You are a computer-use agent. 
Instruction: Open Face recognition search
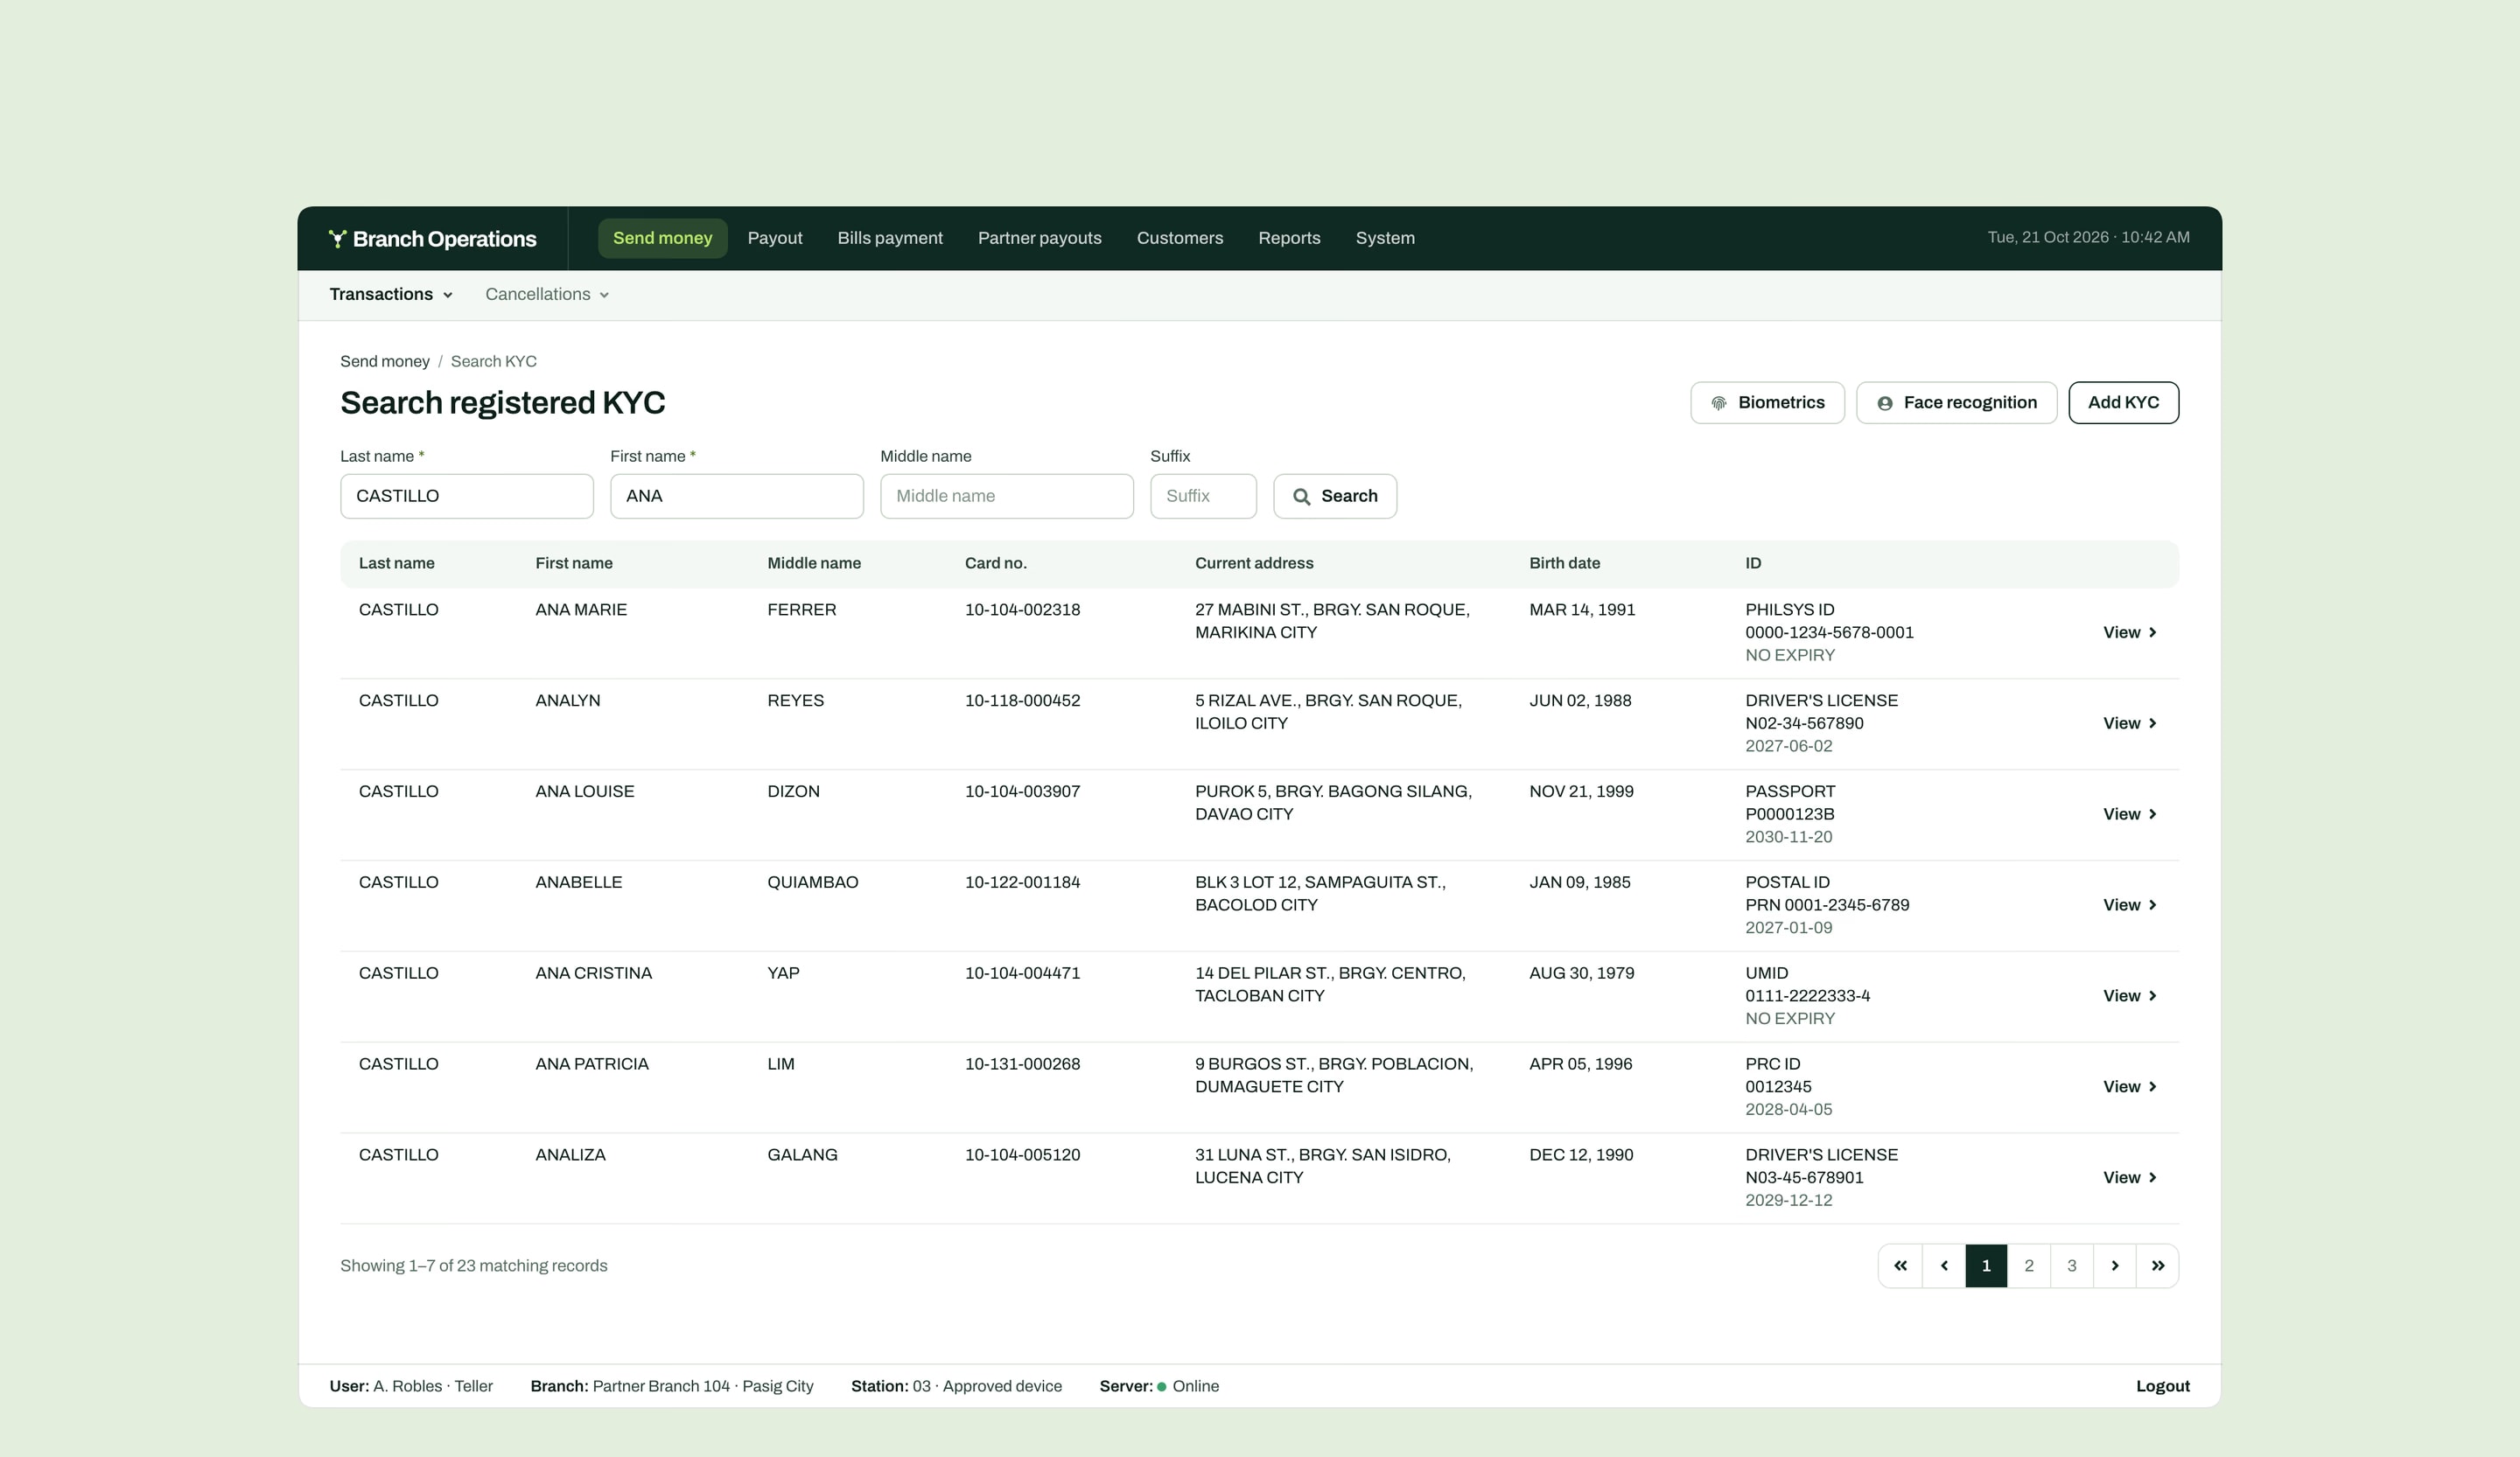click(x=1956, y=402)
